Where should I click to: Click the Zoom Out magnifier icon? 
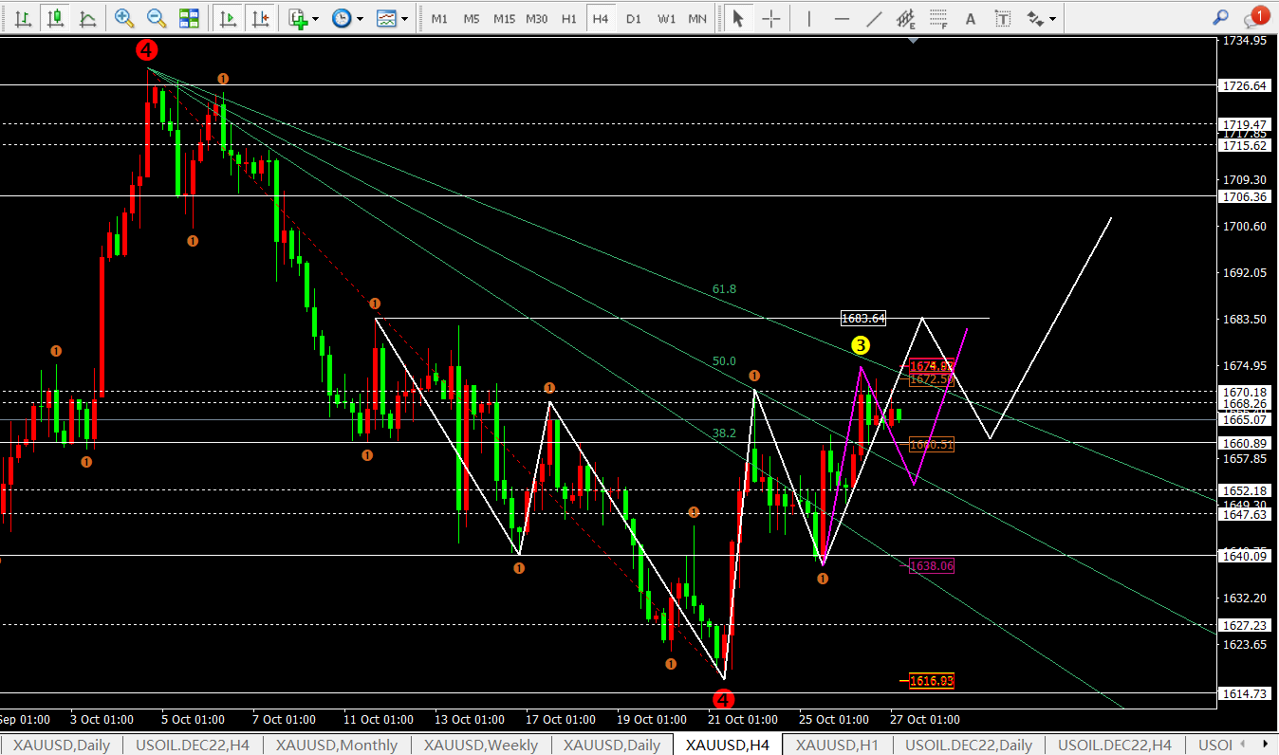[157, 18]
